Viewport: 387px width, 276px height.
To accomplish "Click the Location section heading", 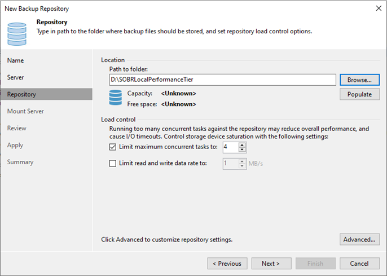I will pos(113,60).
